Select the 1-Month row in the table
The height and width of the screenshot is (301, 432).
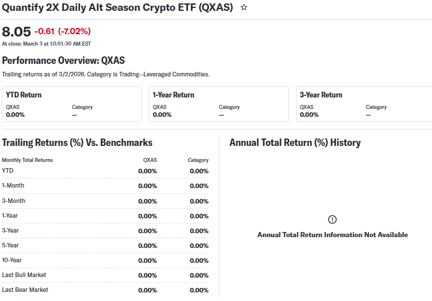pyautogui.click(x=105, y=186)
